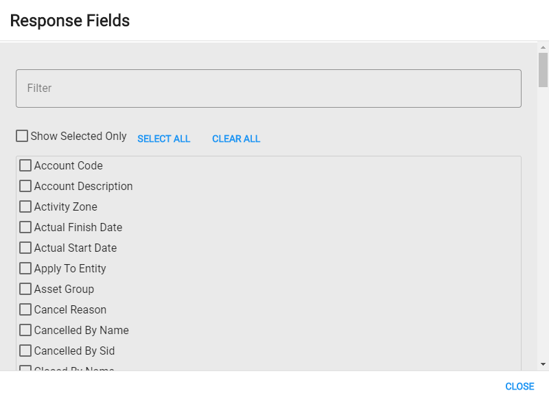Click the SELECT ALL link
549x402 pixels.
tap(163, 139)
